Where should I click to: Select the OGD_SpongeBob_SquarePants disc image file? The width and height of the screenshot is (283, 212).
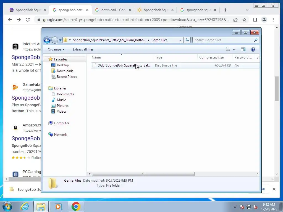[124, 65]
